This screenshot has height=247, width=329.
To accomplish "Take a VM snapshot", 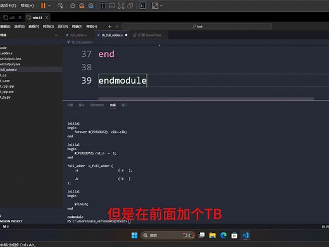I will pos(73,6).
